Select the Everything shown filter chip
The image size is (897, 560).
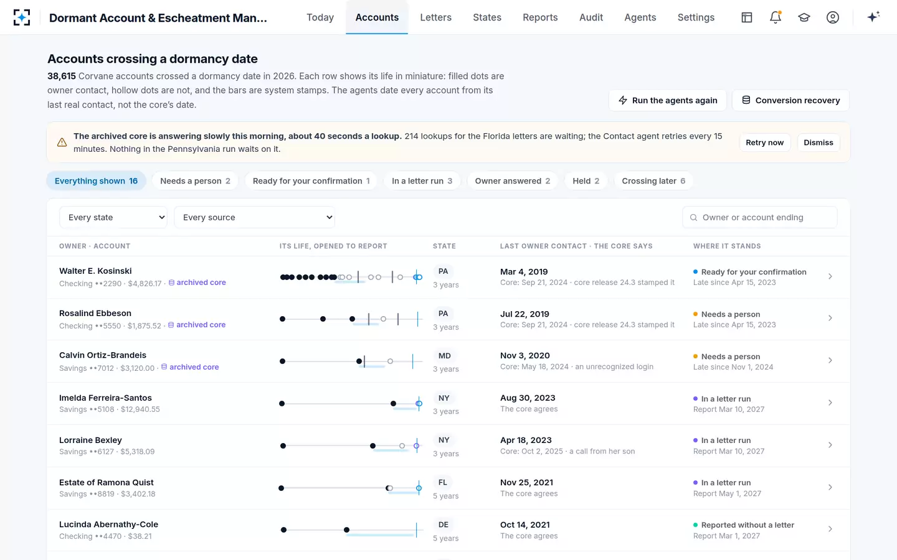coord(97,181)
